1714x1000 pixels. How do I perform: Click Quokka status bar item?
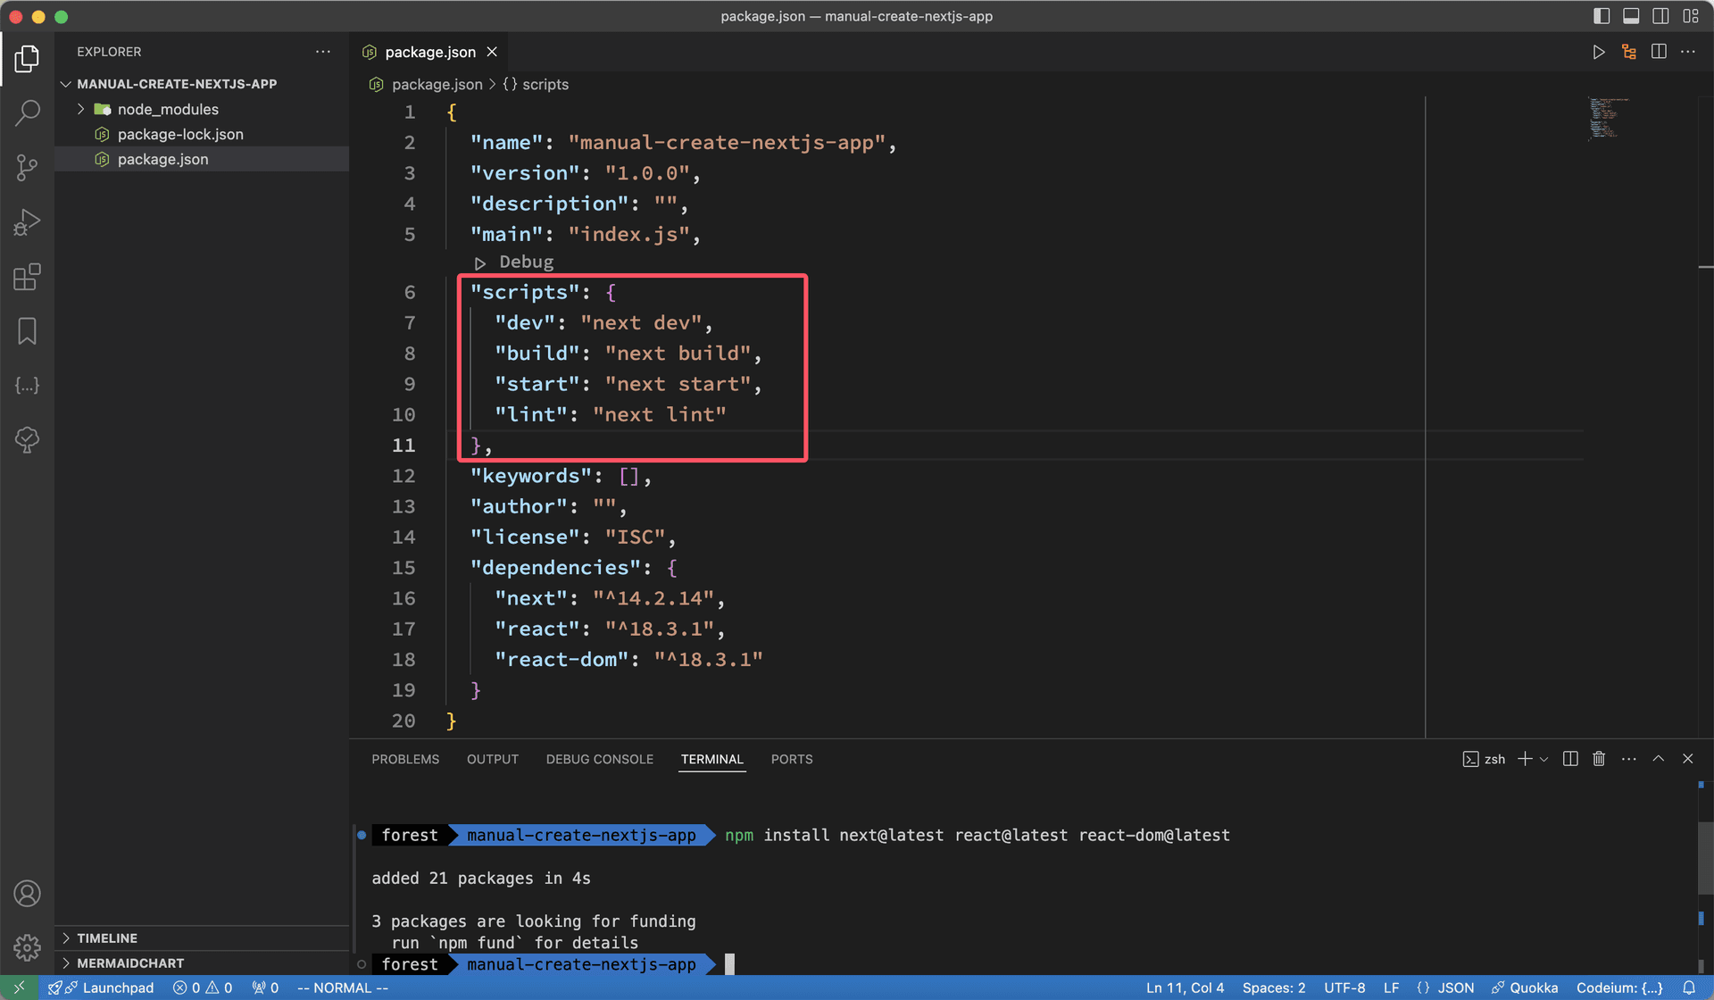tap(1525, 987)
